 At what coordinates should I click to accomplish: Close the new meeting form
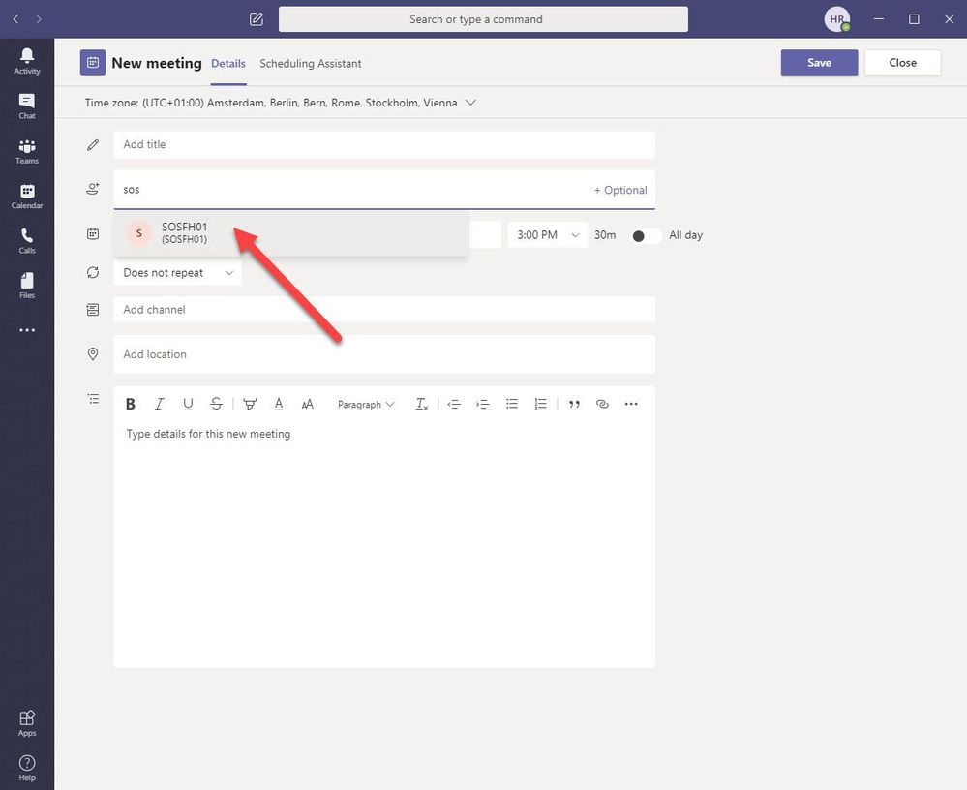tap(902, 62)
